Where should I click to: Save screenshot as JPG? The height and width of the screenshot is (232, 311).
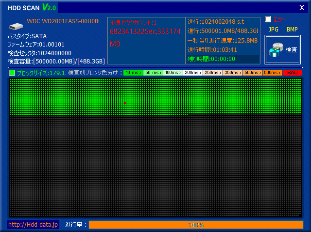(273, 30)
